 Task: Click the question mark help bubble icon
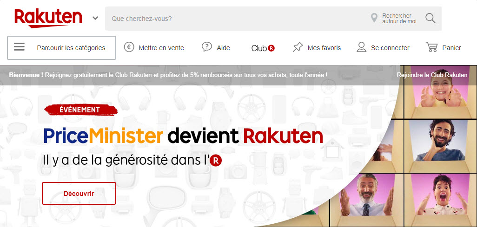pos(207,47)
